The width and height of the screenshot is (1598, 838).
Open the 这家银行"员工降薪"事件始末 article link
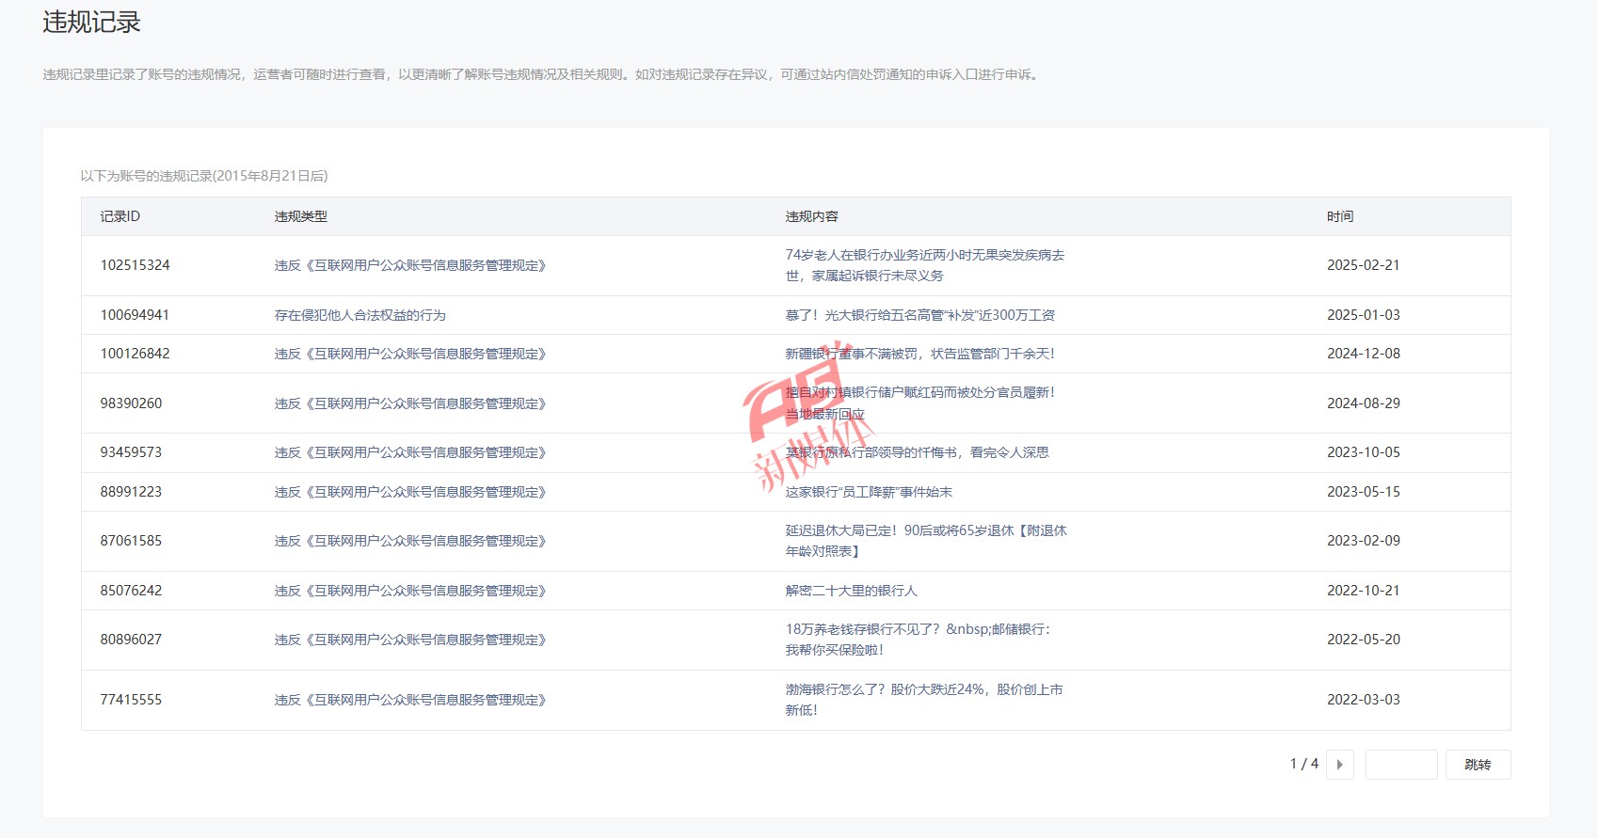[869, 492]
